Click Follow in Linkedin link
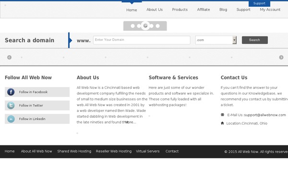Image resolution: width=288 pixels, height=192 pixels. (x=32, y=119)
